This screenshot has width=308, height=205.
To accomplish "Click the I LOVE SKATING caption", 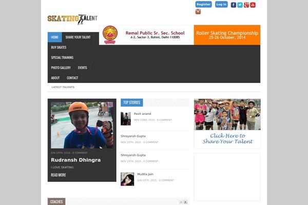I will 62,168.
